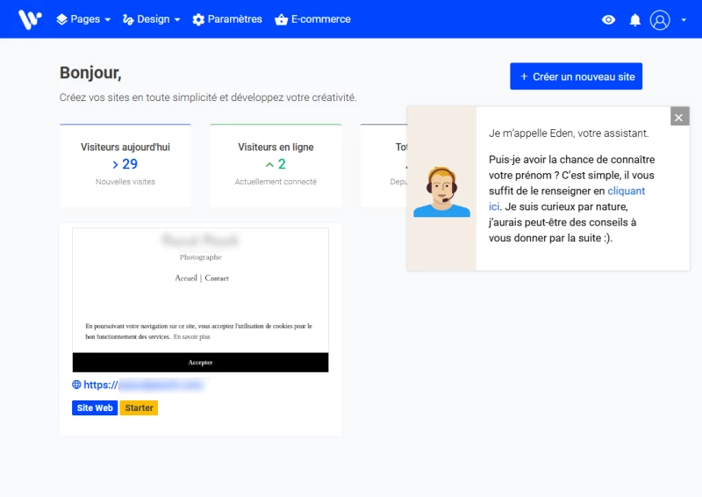Open the Visiteurs aujourd'hui card
The width and height of the screenshot is (702, 497).
(125, 164)
